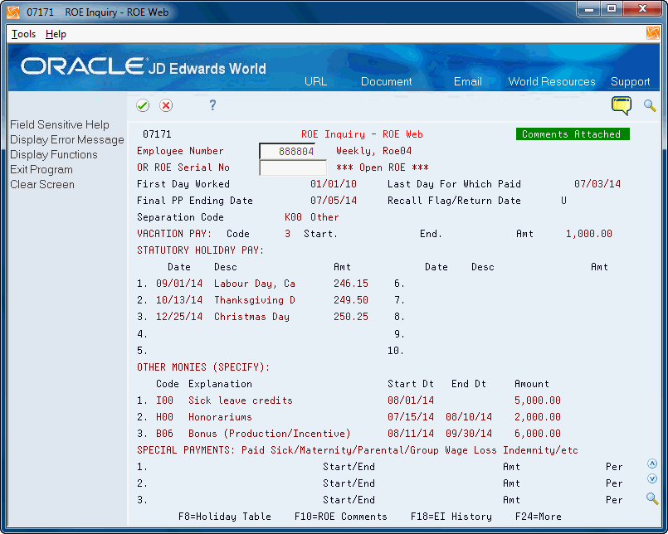Choose Exit Program
Screen dimensions: 668x534
pos(41,169)
